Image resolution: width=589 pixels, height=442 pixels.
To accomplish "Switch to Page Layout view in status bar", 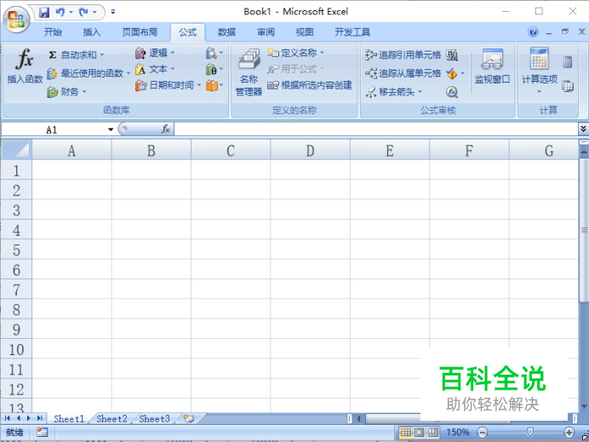I will 420,433.
